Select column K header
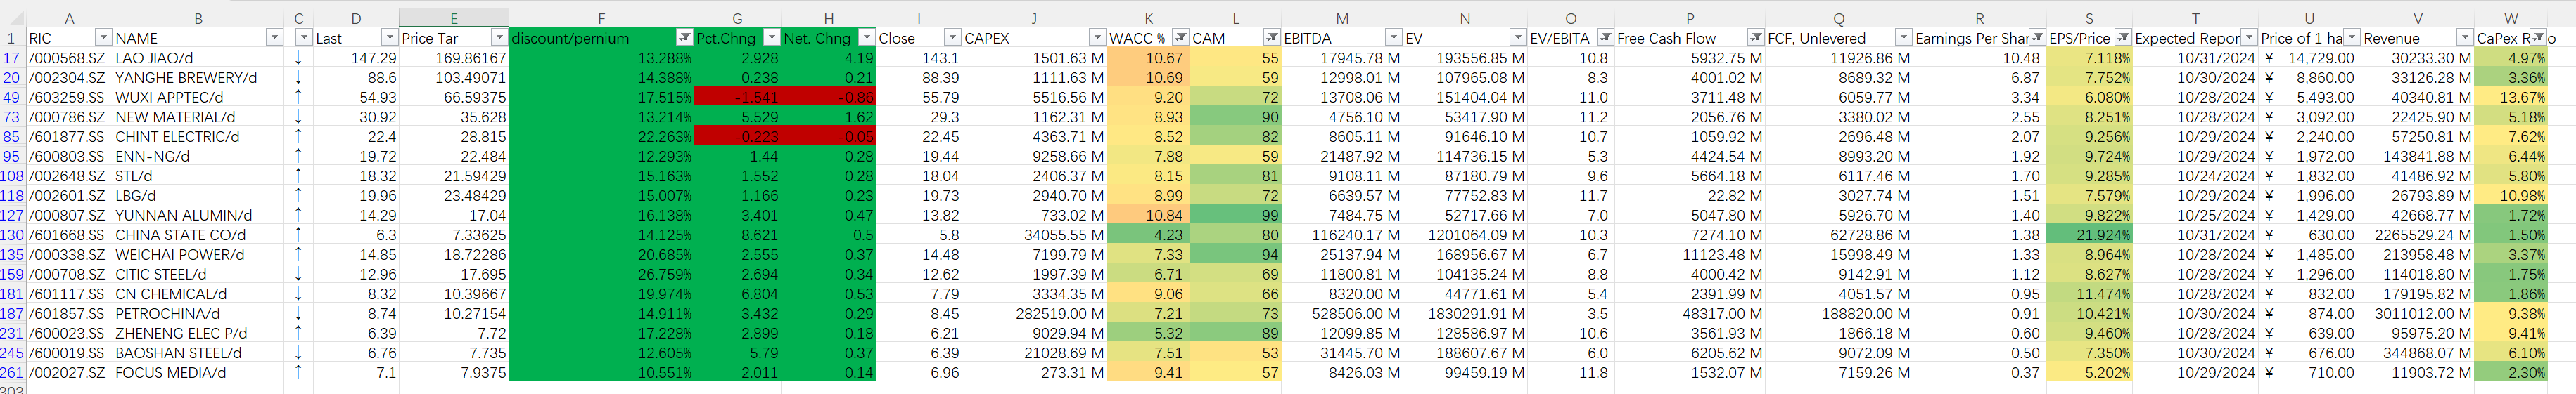The image size is (2576, 394). [1148, 18]
